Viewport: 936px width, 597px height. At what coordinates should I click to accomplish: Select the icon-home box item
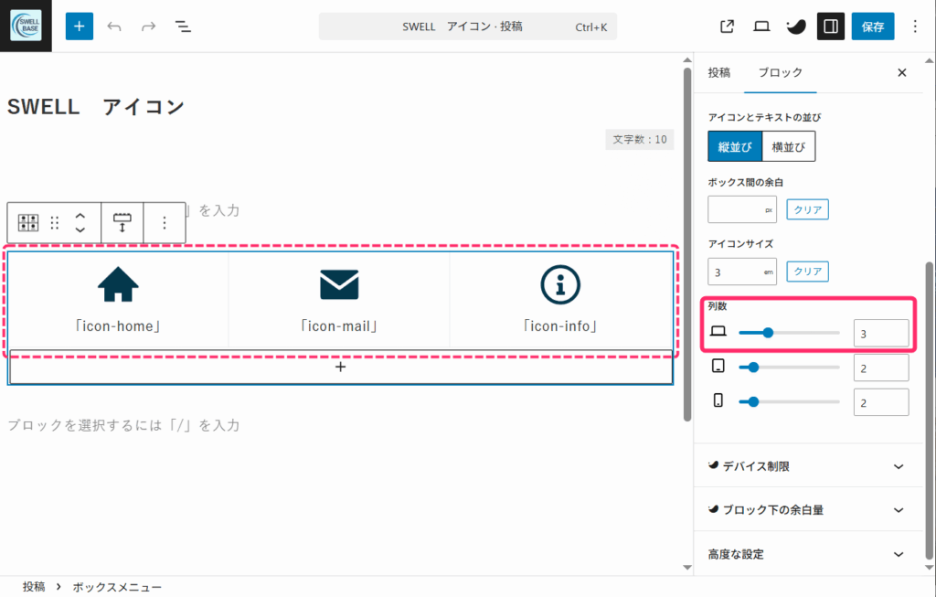tap(118, 300)
